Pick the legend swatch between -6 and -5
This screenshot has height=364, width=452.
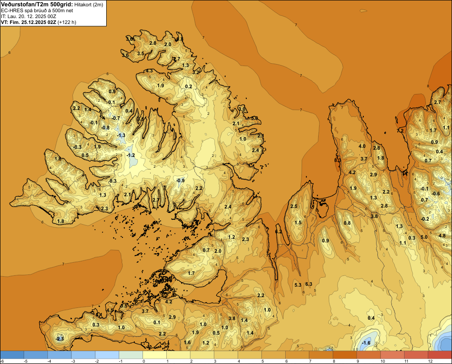pyautogui.click(x=12, y=355)
